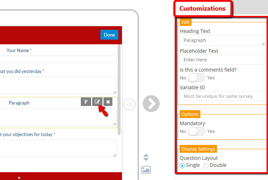268x180 pixels.
Task: Click the Variable ID input field
Action: [x=222, y=96]
